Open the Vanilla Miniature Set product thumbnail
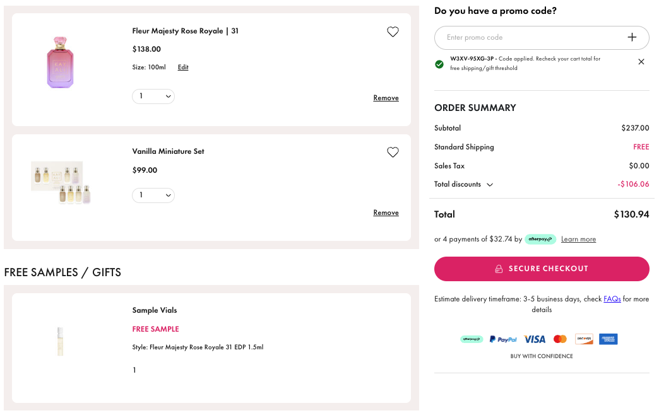This screenshot has width=659, height=413. [x=62, y=183]
